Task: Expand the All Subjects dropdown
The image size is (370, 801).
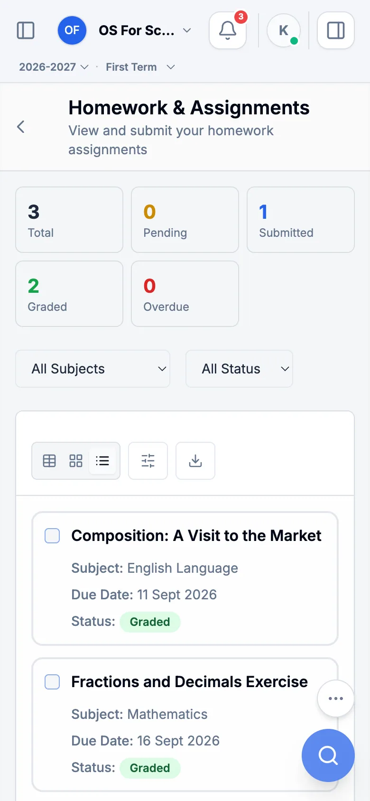Action: click(93, 369)
